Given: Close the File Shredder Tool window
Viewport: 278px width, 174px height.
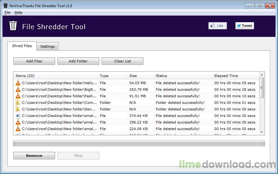Looking at the screenshot, I should click(270, 6).
